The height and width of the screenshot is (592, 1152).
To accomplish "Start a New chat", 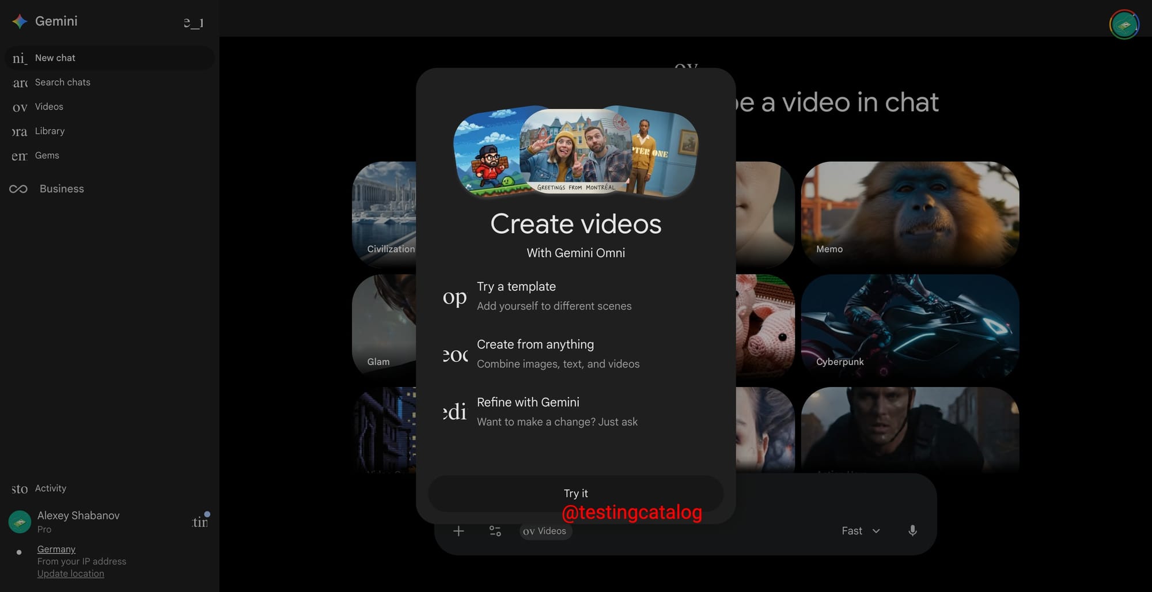I will pos(109,58).
